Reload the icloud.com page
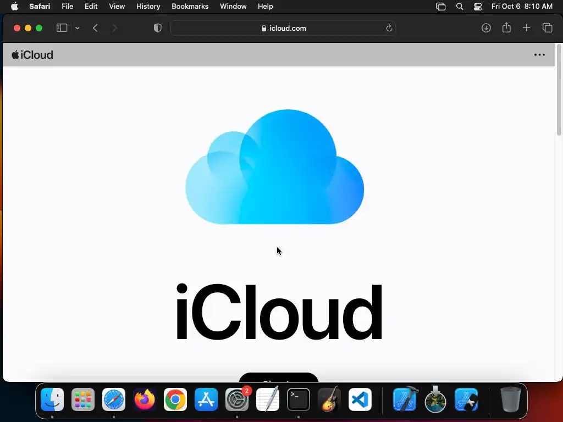This screenshot has height=422, width=563. tap(389, 28)
